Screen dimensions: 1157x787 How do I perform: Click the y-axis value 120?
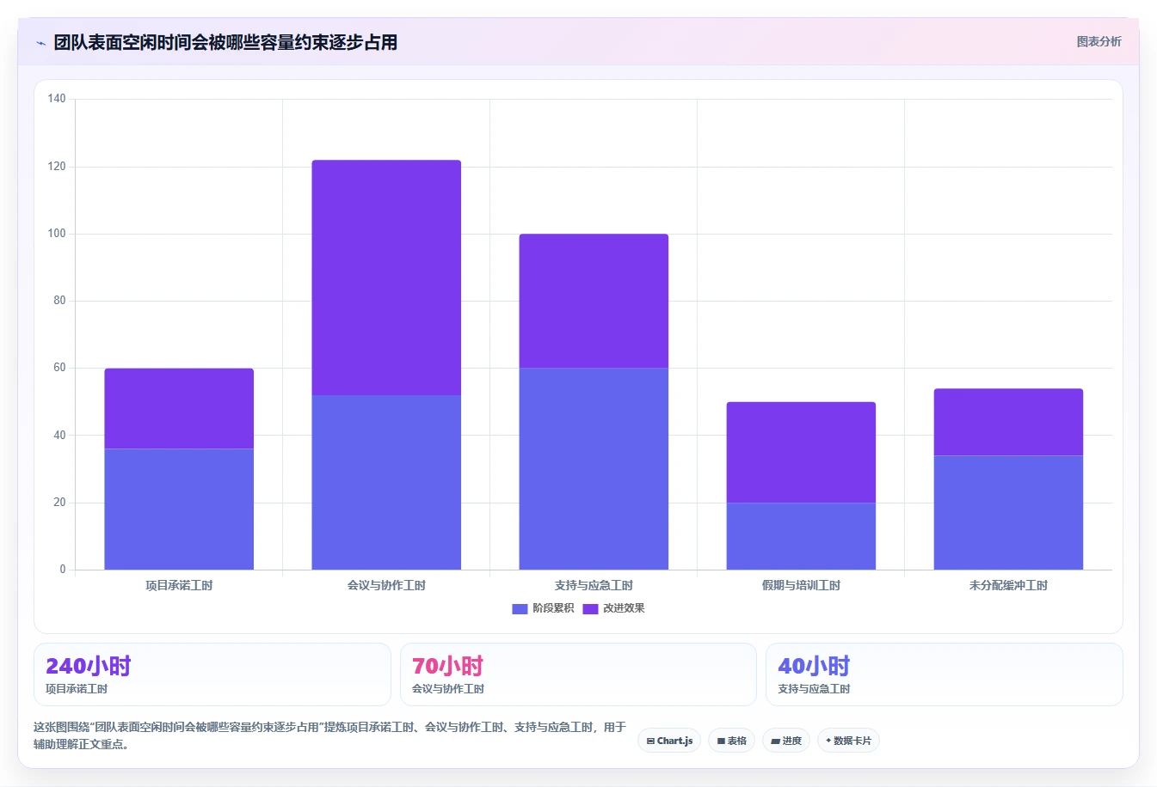coord(57,166)
